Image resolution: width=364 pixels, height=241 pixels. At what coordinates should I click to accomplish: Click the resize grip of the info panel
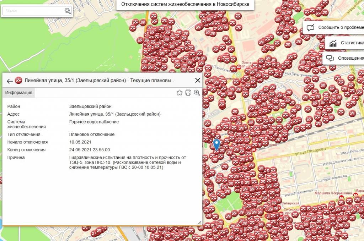pyautogui.click(x=199, y=223)
